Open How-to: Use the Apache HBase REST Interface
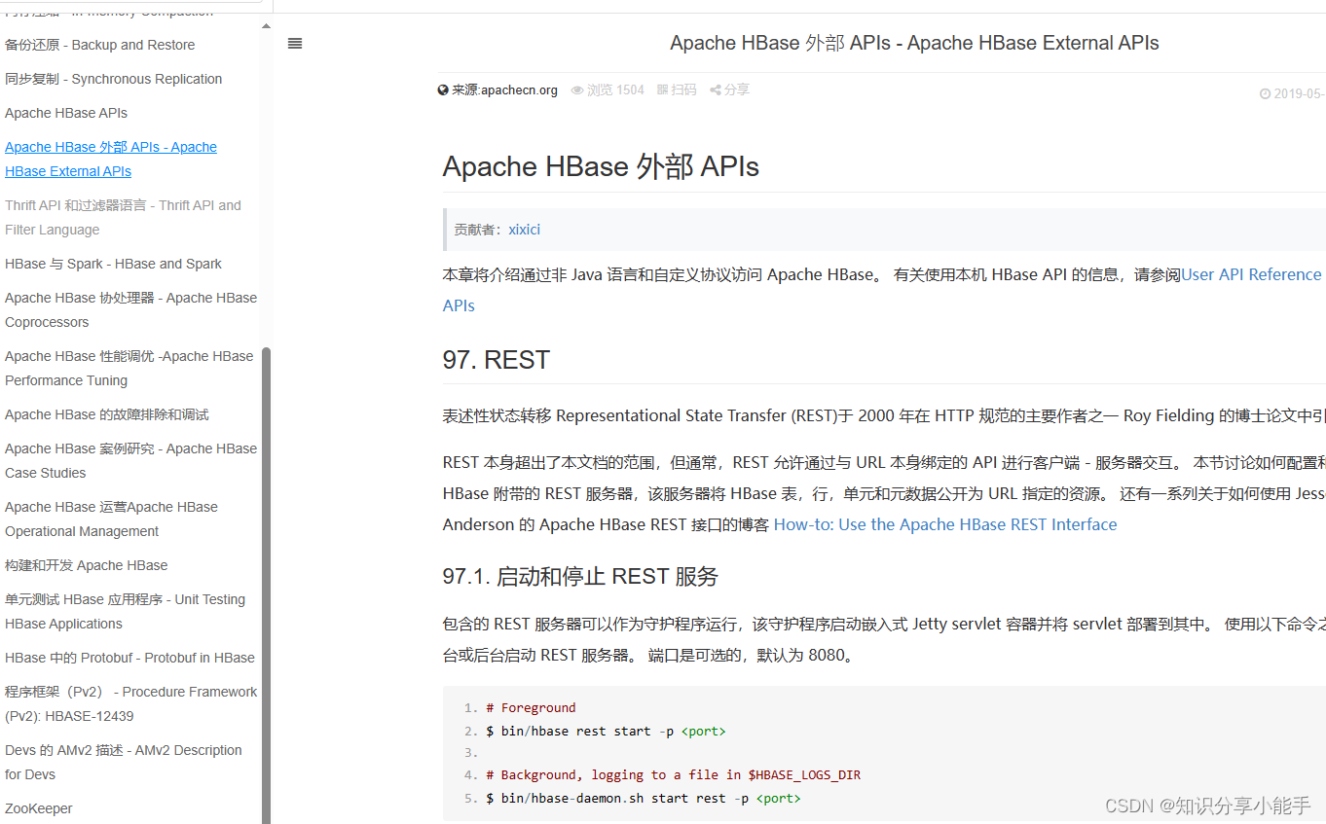The height and width of the screenshot is (824, 1326). coord(945,524)
